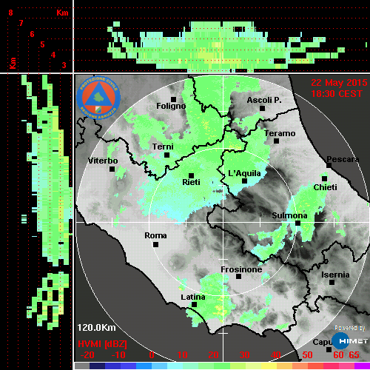Click the Terni city marker square

click(167, 155)
